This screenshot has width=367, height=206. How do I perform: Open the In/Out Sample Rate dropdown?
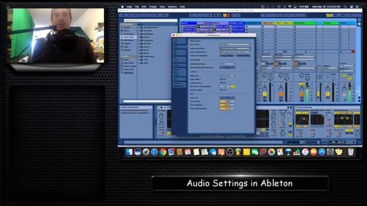pos(227,64)
